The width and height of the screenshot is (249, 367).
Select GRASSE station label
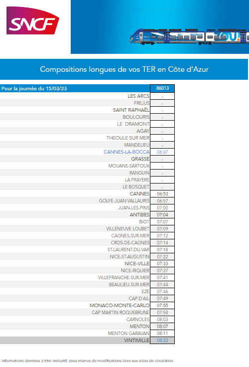[x=140, y=159]
